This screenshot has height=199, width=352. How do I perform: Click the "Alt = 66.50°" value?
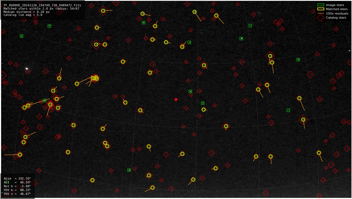click(17, 182)
